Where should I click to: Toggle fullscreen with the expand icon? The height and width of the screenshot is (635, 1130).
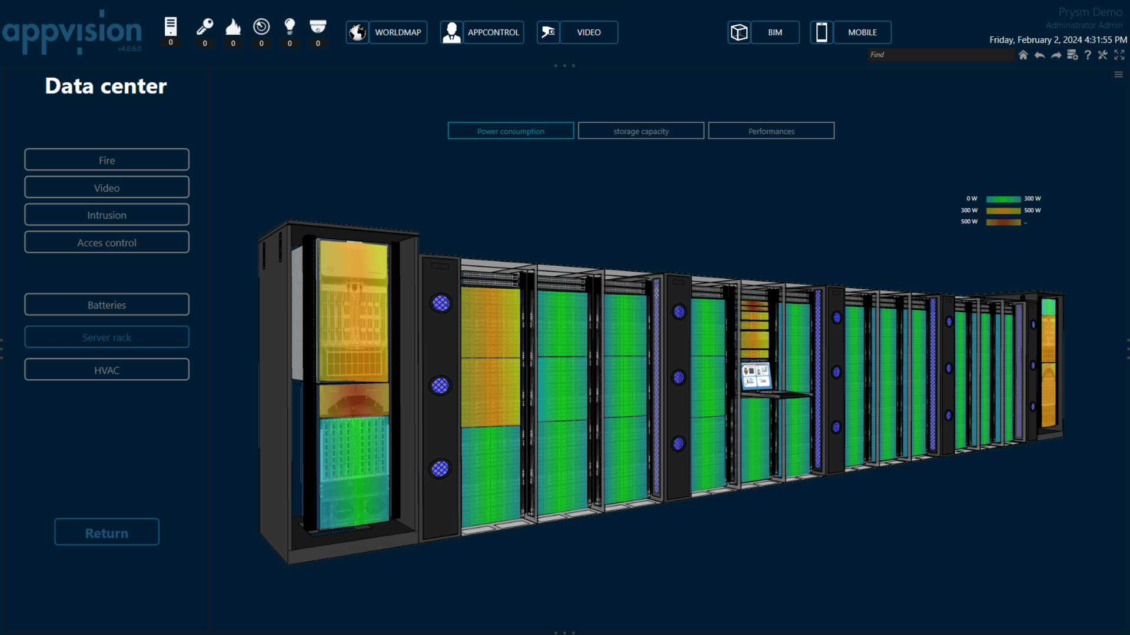(1119, 55)
